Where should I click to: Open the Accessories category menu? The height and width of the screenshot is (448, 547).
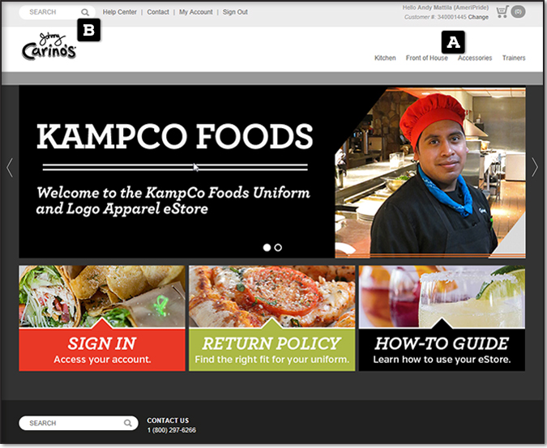475,58
